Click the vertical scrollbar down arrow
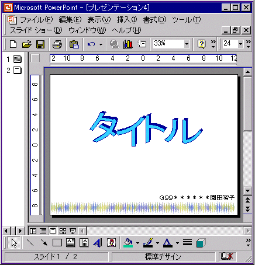Viewport: 255px width, 265px height. pyautogui.click(x=247, y=191)
